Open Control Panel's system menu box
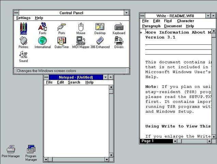The width and height of the screenshot is (217, 164). coord(16,13)
